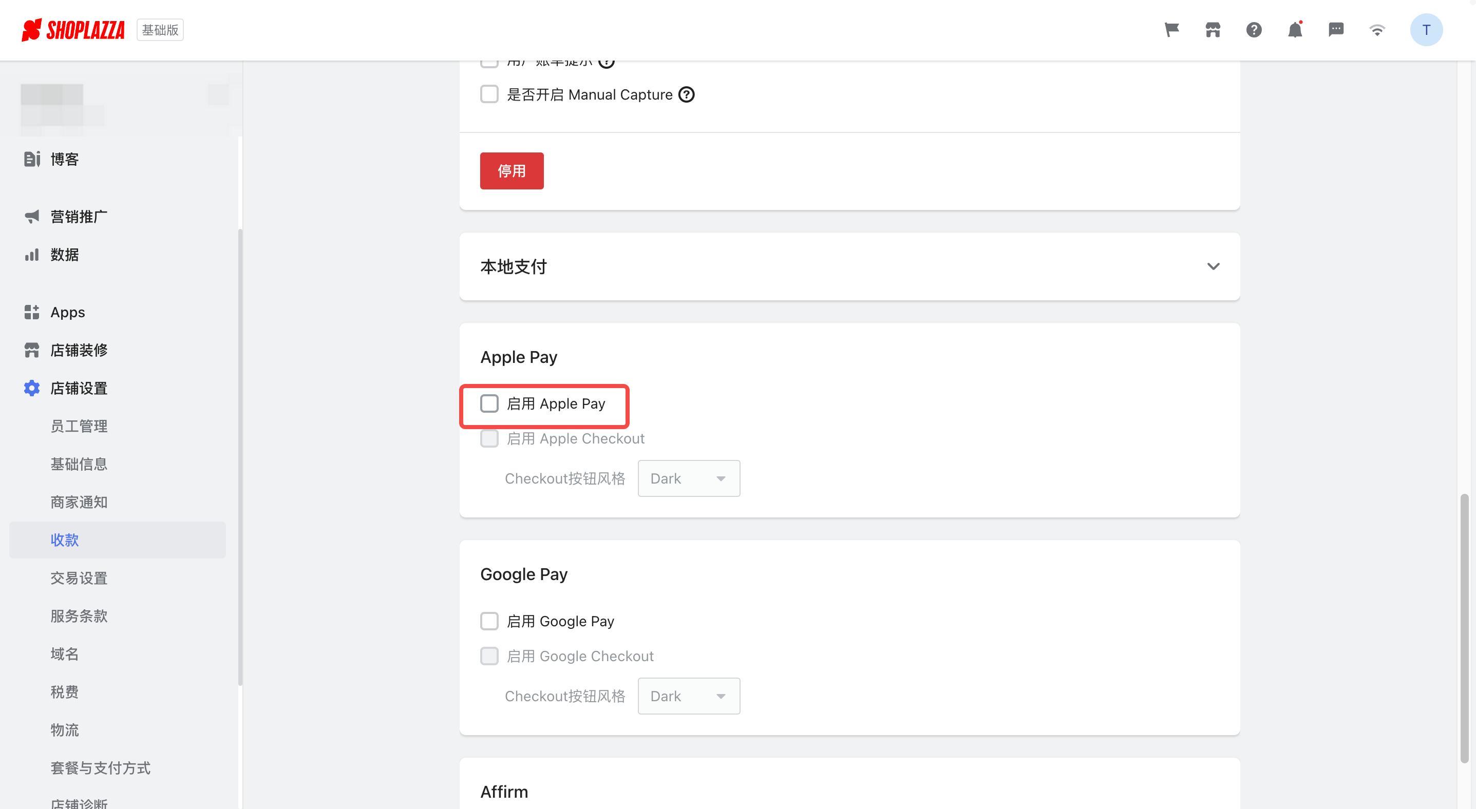The image size is (1476, 809).
Task: Click the Shoplazza logo
Action: (73, 30)
